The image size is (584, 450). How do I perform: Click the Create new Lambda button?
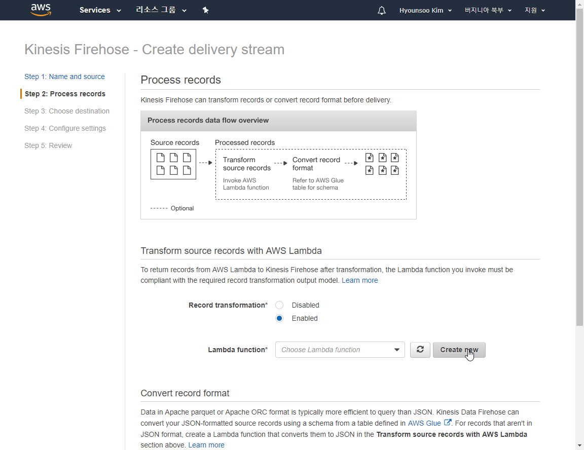[x=459, y=350]
